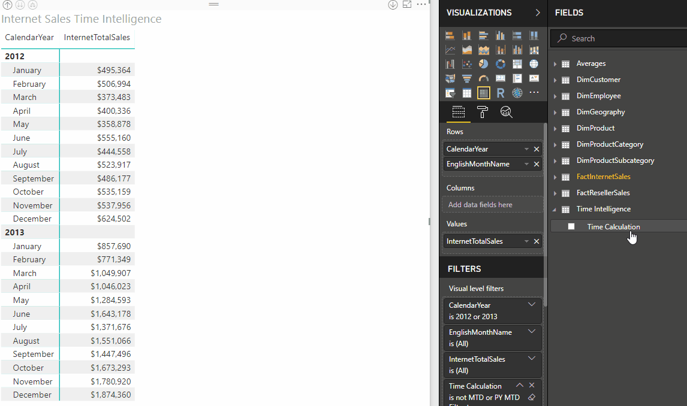Remove the Time Calculation filter

point(532,386)
